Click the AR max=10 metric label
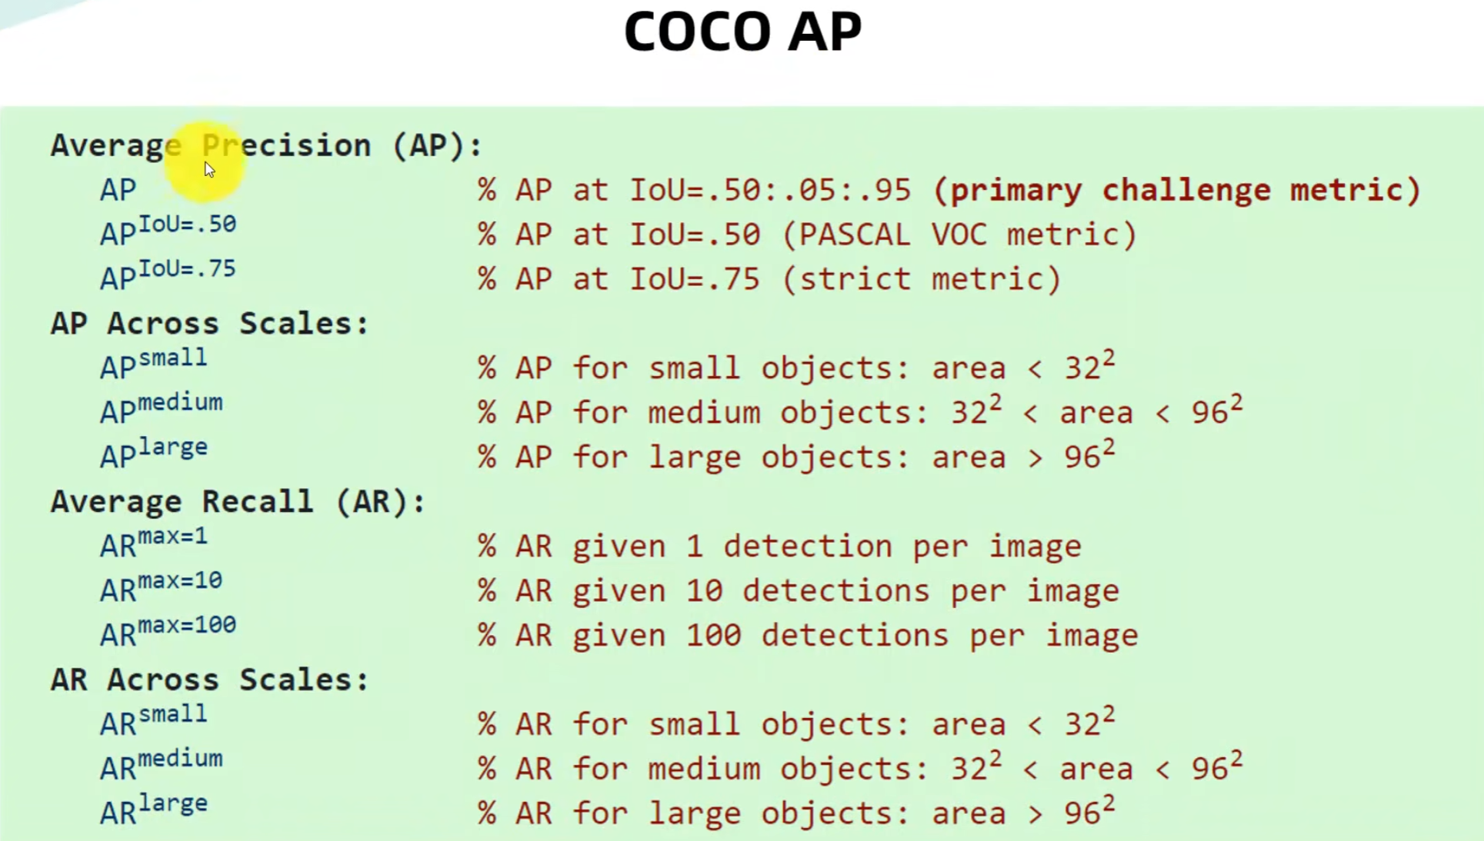Screen dimensions: 1484x841 tap(162, 587)
